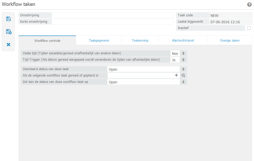The image size is (254, 161).
Task: Click the save and close icon
Action: click(8, 32)
